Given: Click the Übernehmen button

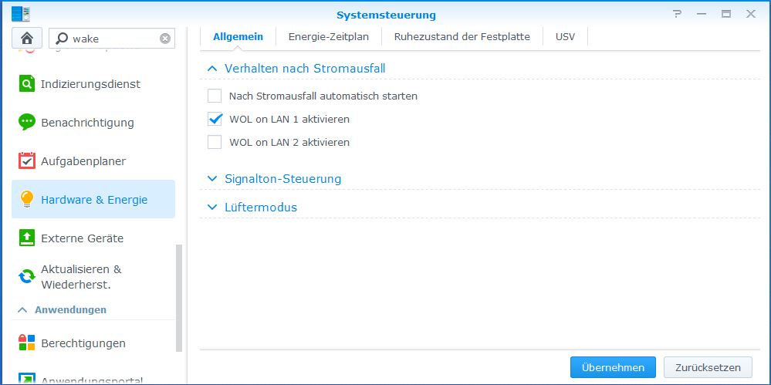Looking at the screenshot, I should pyautogui.click(x=612, y=367).
